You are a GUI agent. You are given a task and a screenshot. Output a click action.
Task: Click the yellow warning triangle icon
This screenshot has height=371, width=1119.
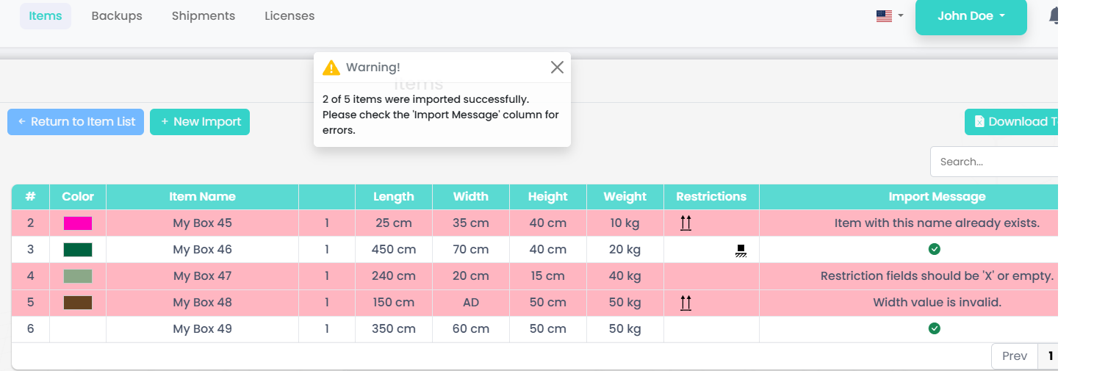pos(331,68)
